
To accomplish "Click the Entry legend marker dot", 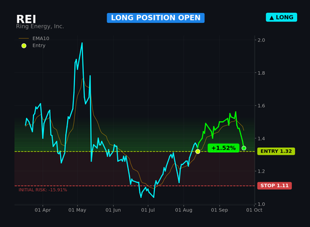I will click(x=24, y=46).
